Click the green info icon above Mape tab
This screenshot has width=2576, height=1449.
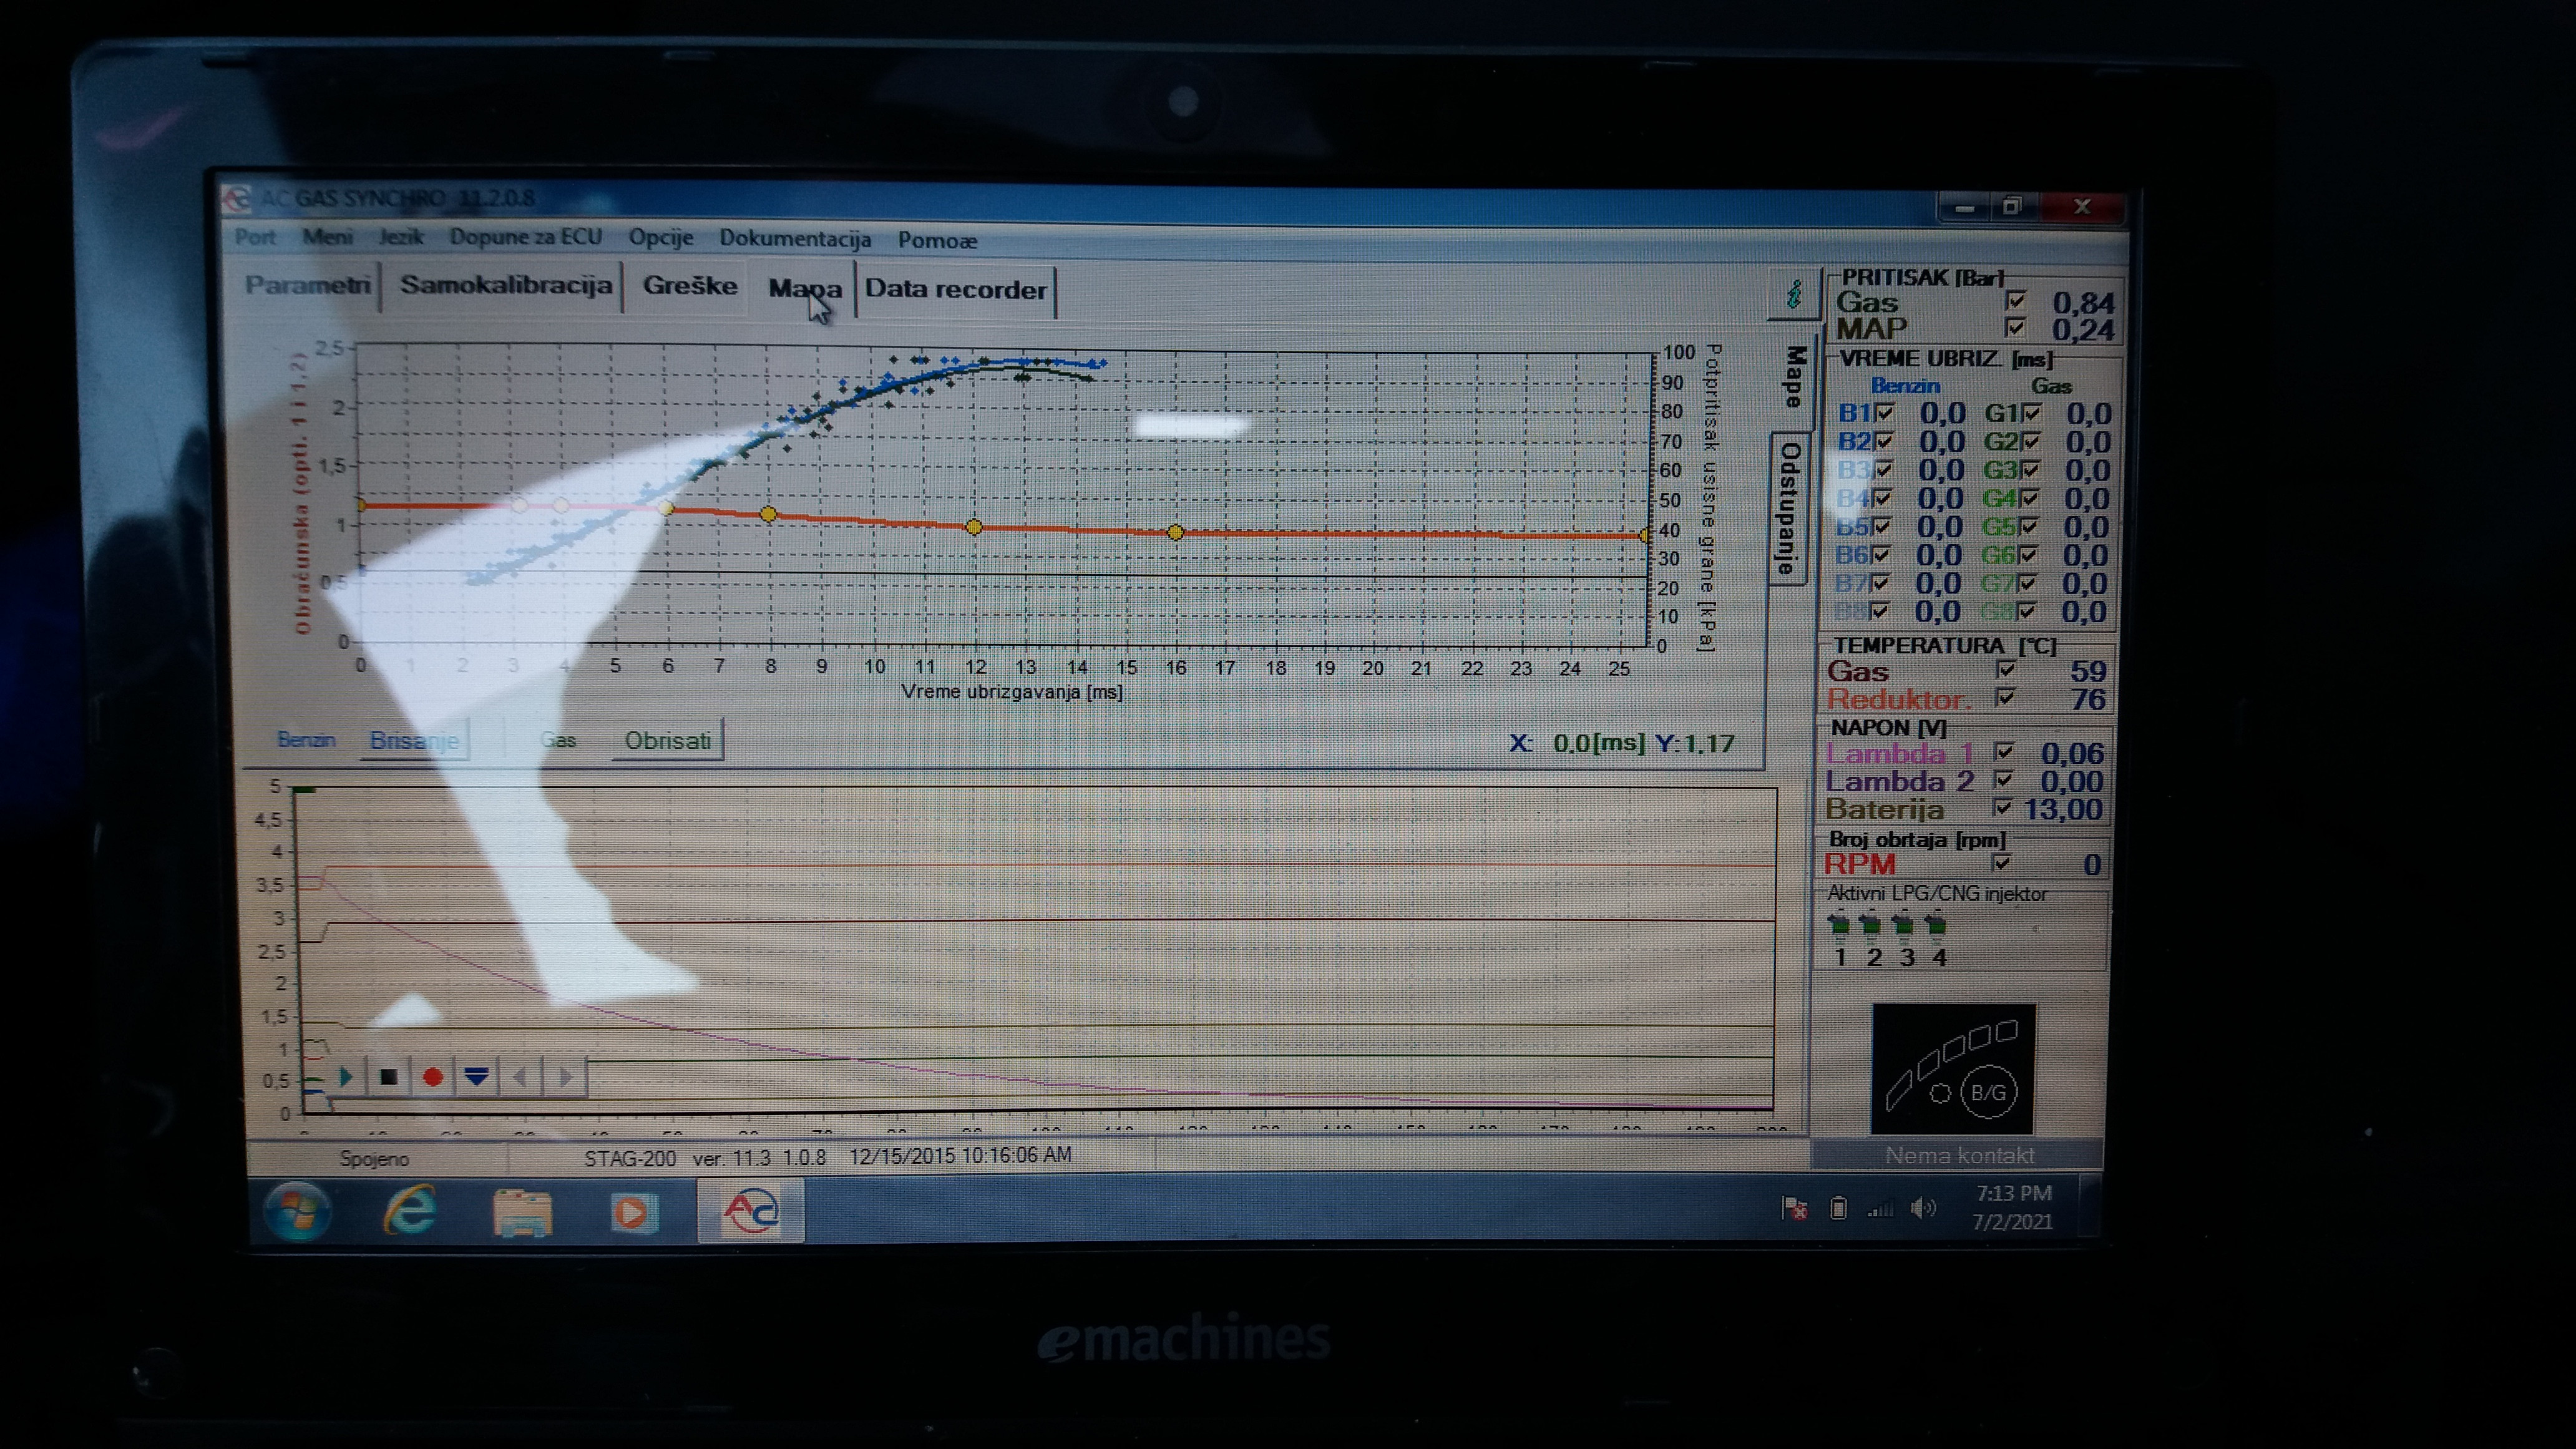pyautogui.click(x=1794, y=294)
